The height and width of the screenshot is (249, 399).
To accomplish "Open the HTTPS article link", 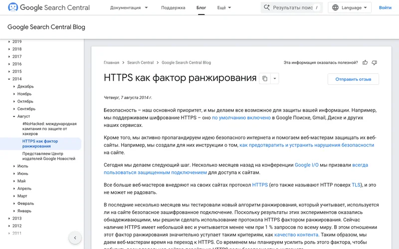I will click(260, 185).
